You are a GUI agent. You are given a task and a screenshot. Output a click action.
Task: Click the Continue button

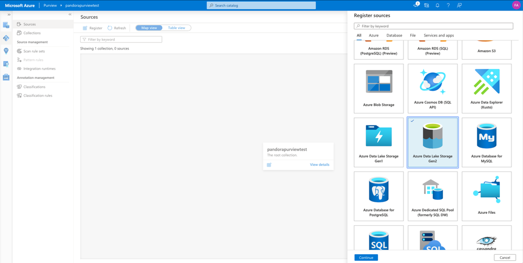tap(366, 257)
